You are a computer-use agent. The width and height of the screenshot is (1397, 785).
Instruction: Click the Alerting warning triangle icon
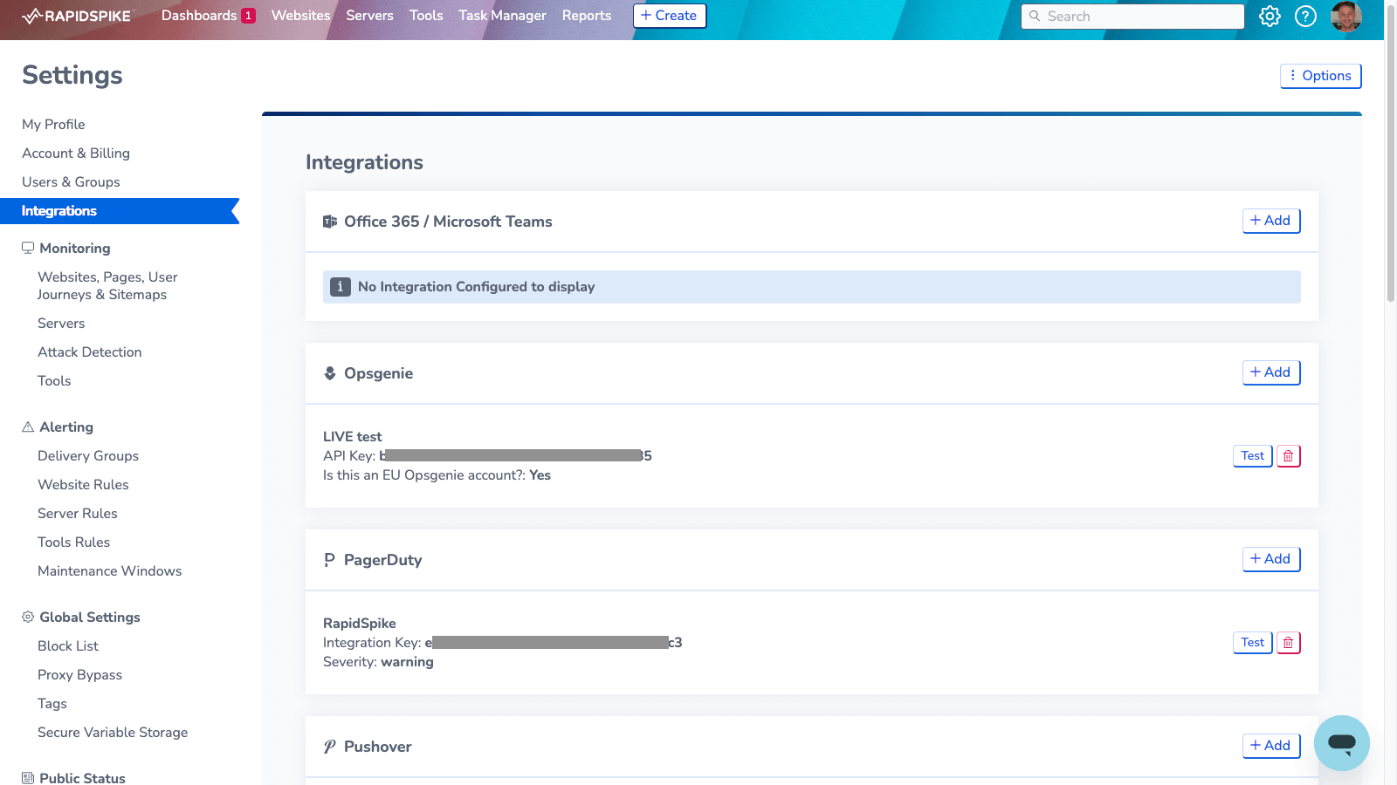point(28,427)
